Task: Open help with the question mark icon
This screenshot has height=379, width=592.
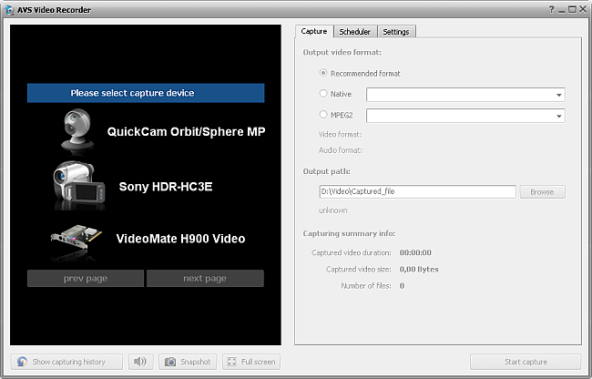Action: [x=552, y=10]
